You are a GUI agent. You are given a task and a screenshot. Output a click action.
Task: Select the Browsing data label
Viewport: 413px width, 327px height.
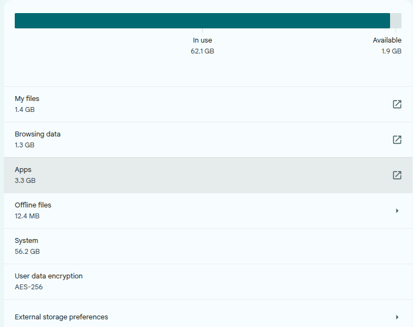(x=37, y=134)
